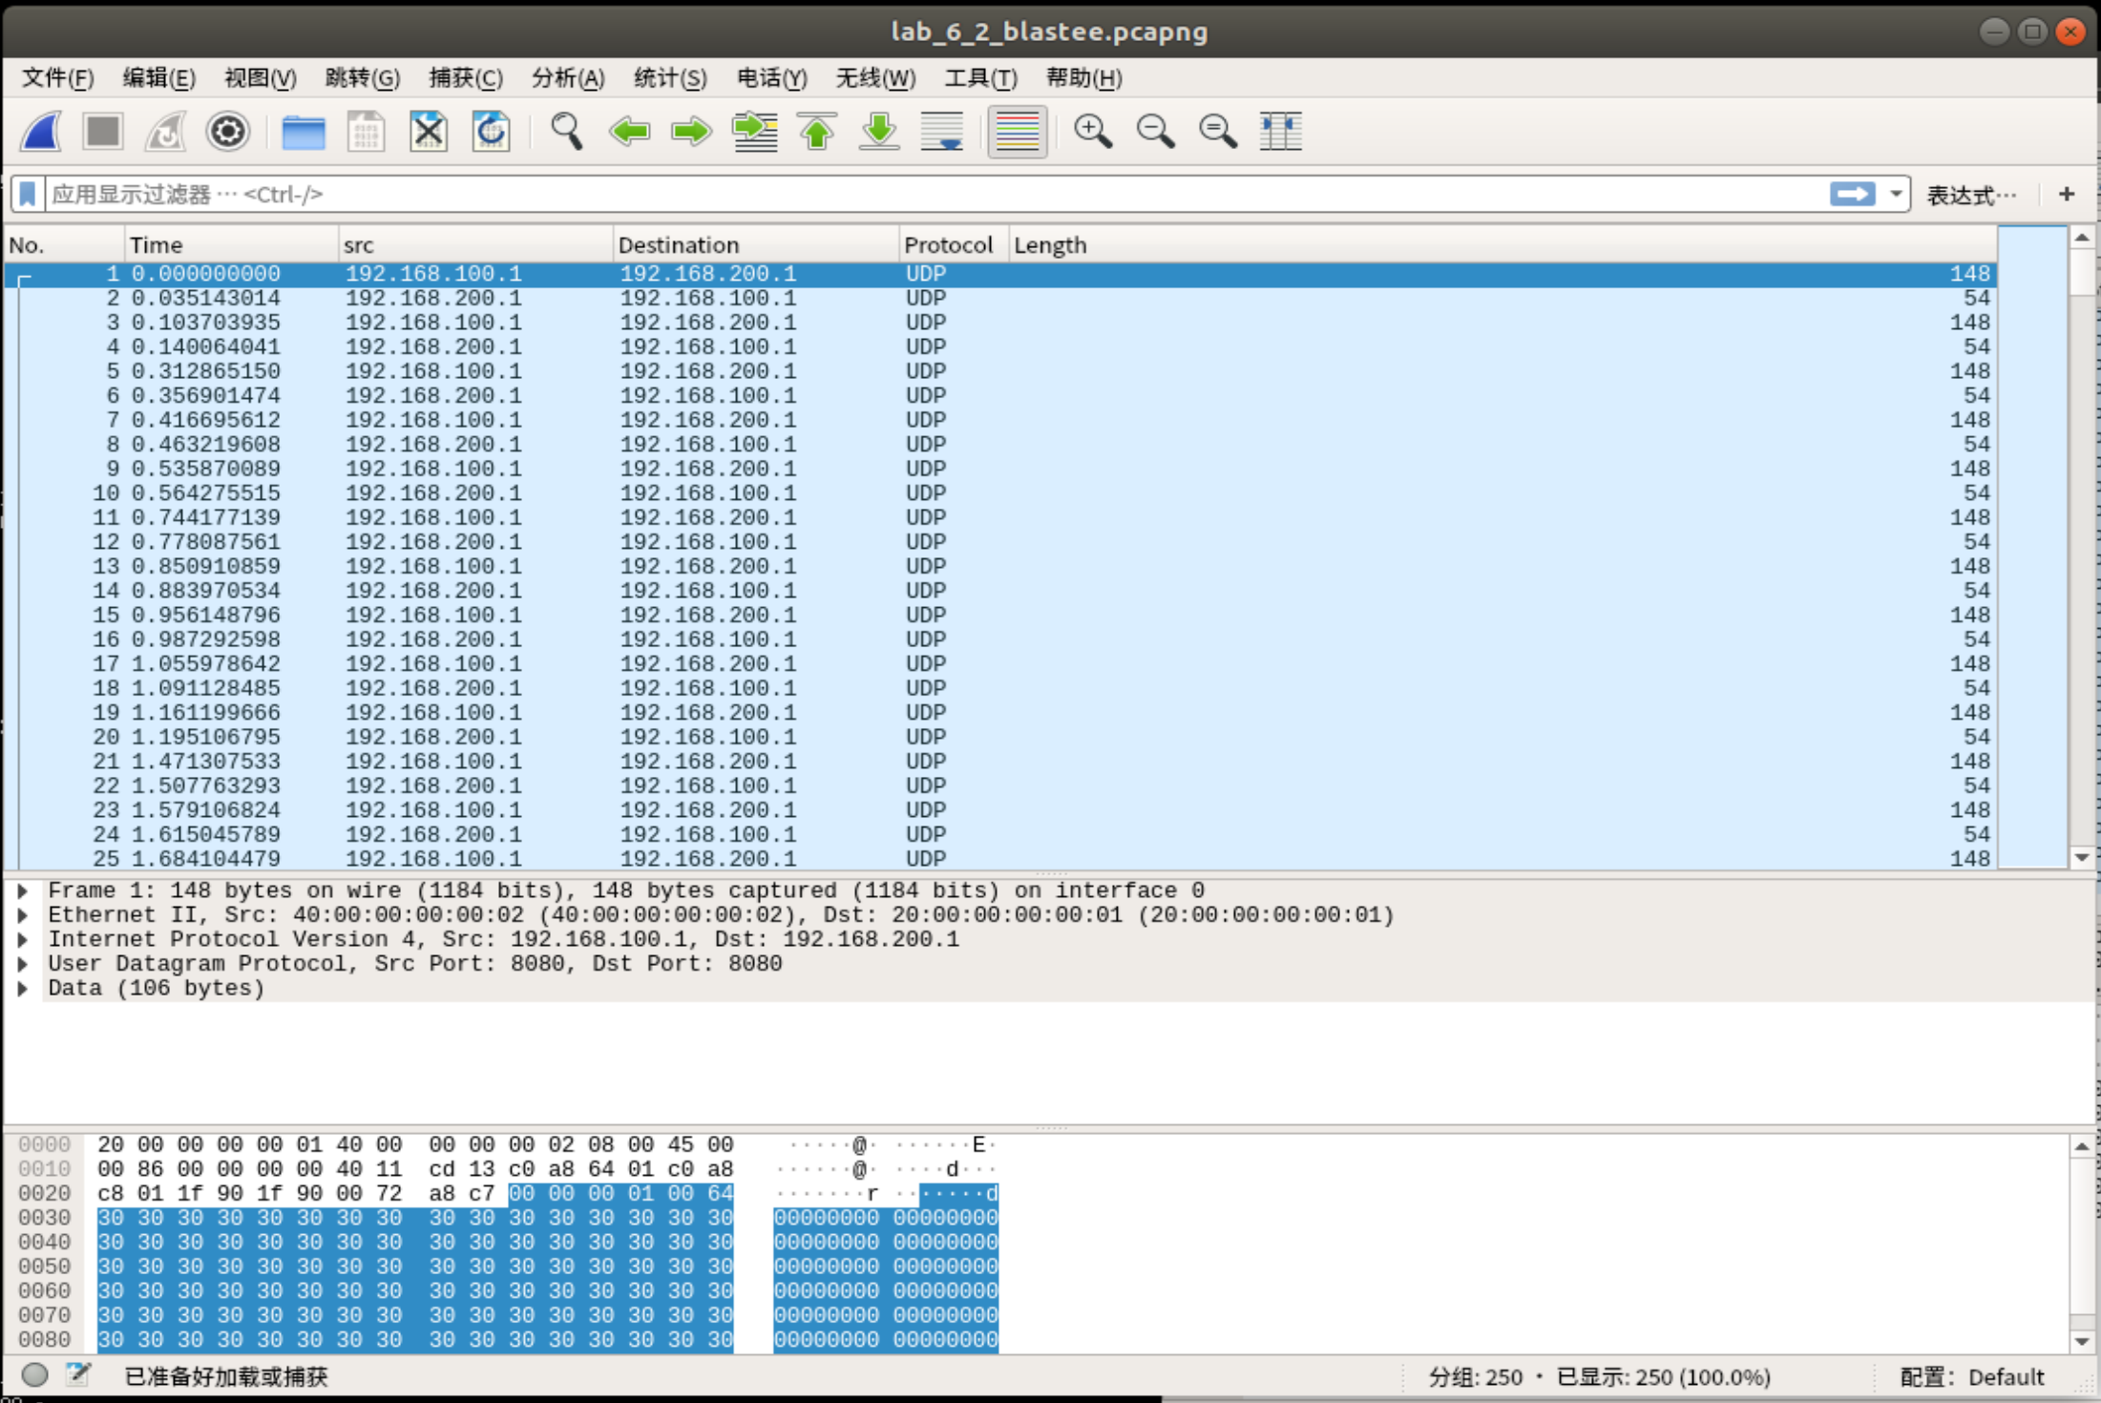Click the filter bookmark icon

28,195
